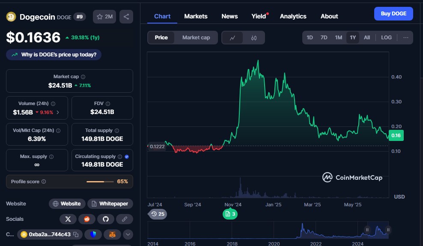Open Dogecoin GitHub link
Screen dimensions: 423x246
[106, 219]
